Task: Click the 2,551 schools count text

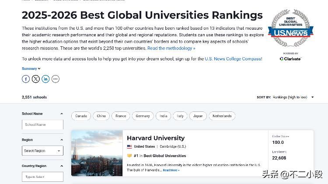Action: (x=34, y=97)
